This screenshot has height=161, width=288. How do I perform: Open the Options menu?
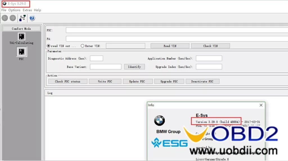[x=14, y=10]
